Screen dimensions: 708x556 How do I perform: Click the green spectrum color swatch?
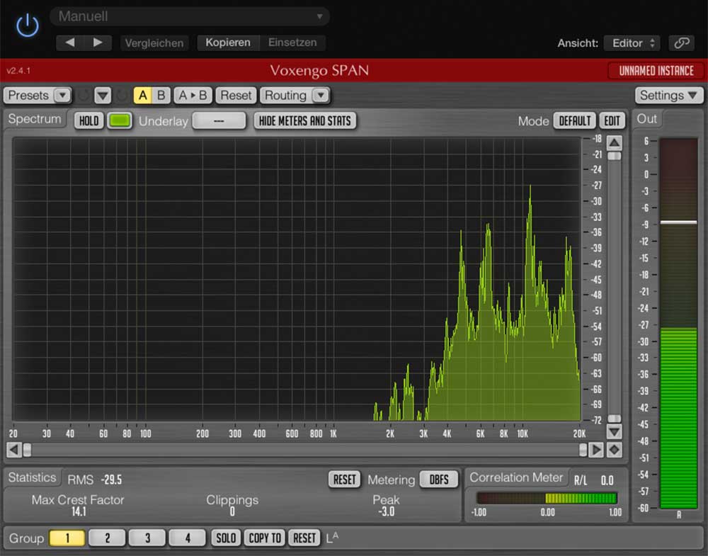coord(120,121)
